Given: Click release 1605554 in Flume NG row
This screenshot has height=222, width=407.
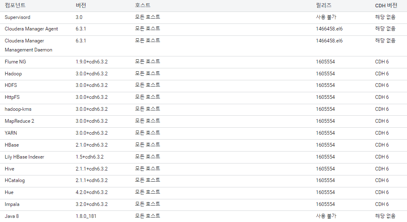Looking at the screenshot, I should (x=325, y=61).
